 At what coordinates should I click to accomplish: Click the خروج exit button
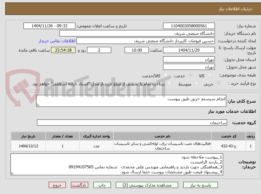click(x=57, y=185)
